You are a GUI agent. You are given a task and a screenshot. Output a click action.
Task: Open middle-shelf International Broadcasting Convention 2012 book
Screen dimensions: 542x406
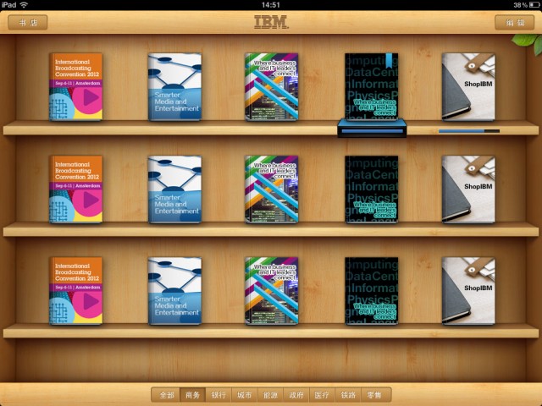pyautogui.click(x=75, y=189)
